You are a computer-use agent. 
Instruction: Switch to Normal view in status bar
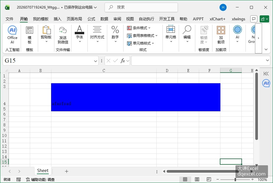pos(185,179)
